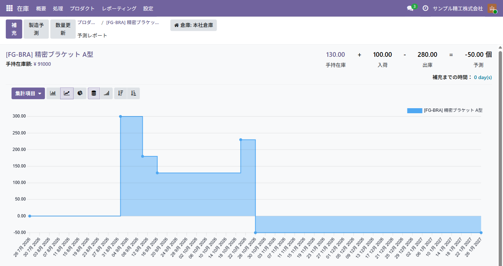Click the -50.00 個 forecast value
The width and height of the screenshot is (503, 266).
pos(478,55)
